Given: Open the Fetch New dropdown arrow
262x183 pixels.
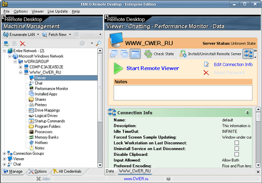Looking at the screenshot, I should click(70, 35).
